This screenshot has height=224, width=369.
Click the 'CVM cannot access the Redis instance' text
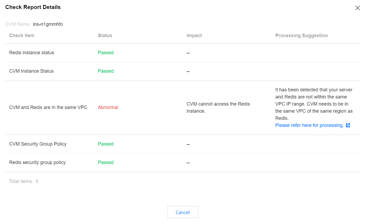218,107
